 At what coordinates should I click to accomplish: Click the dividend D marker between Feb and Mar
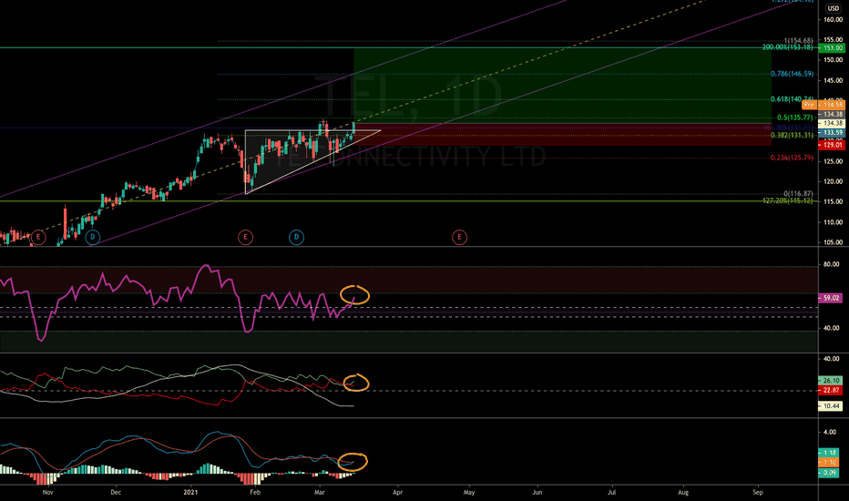tap(296, 237)
